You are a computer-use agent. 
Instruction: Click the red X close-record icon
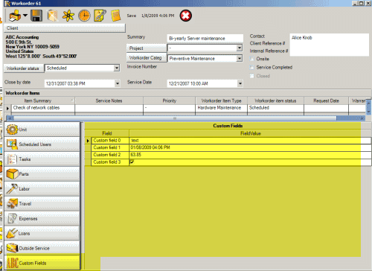(x=186, y=16)
